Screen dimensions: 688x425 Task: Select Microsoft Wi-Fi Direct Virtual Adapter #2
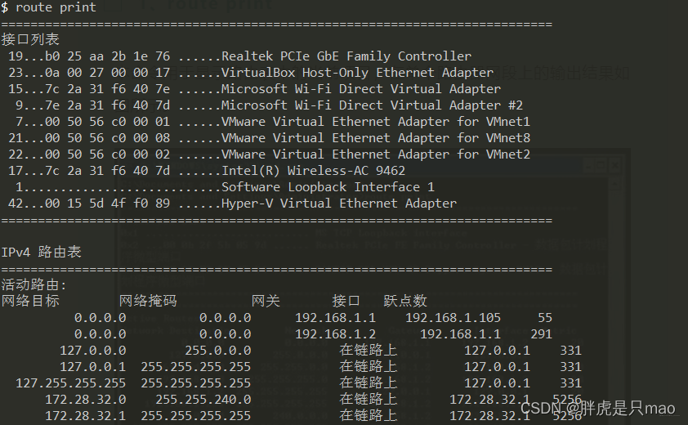(x=372, y=105)
